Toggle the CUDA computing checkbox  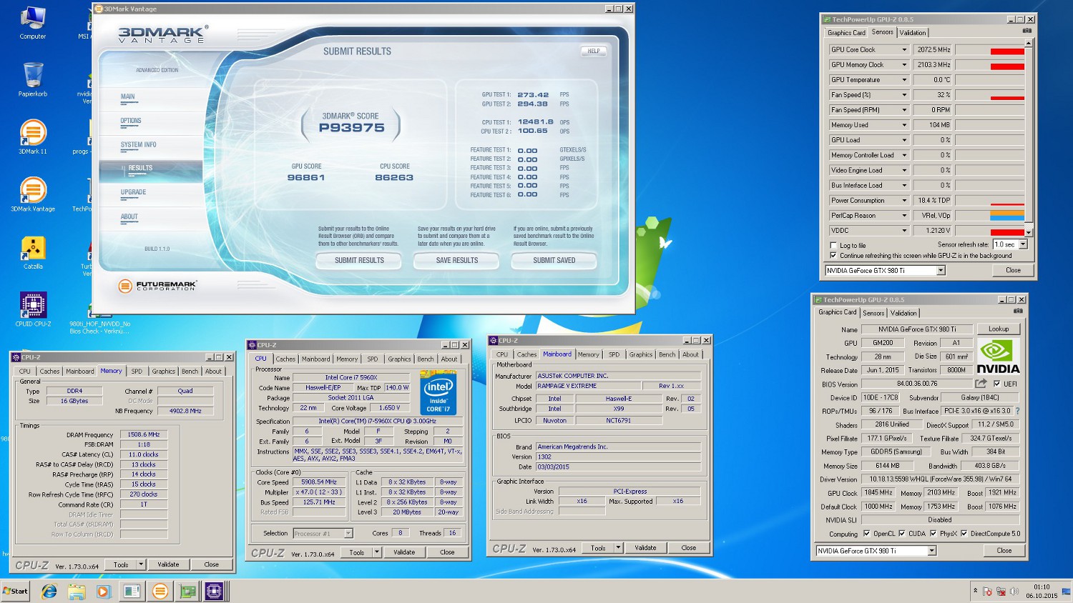[901, 534]
